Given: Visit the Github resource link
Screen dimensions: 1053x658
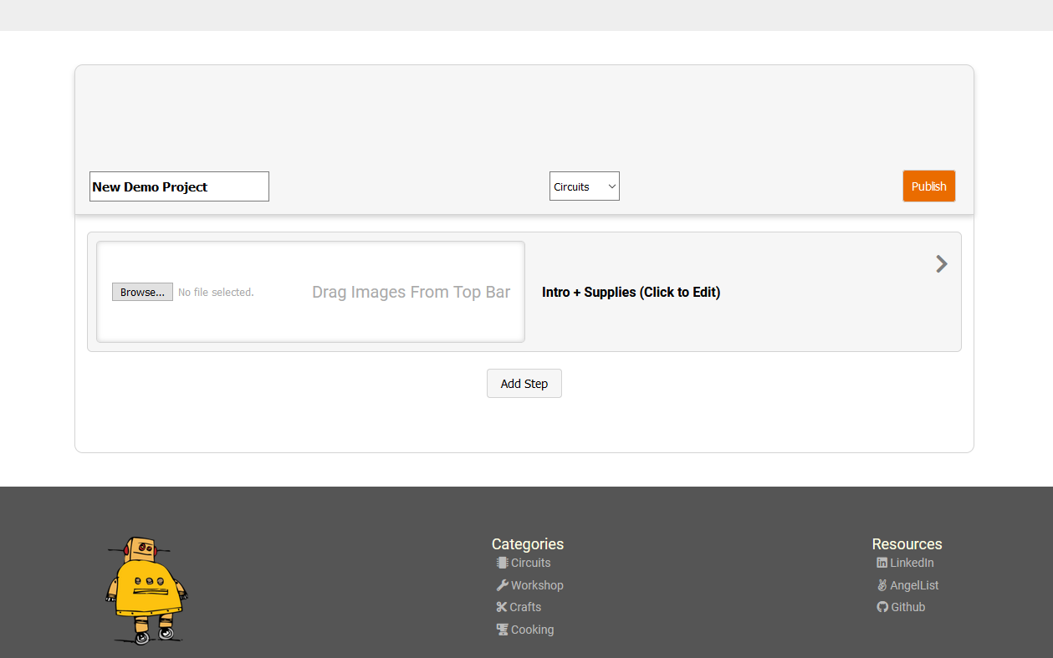Looking at the screenshot, I should point(908,607).
